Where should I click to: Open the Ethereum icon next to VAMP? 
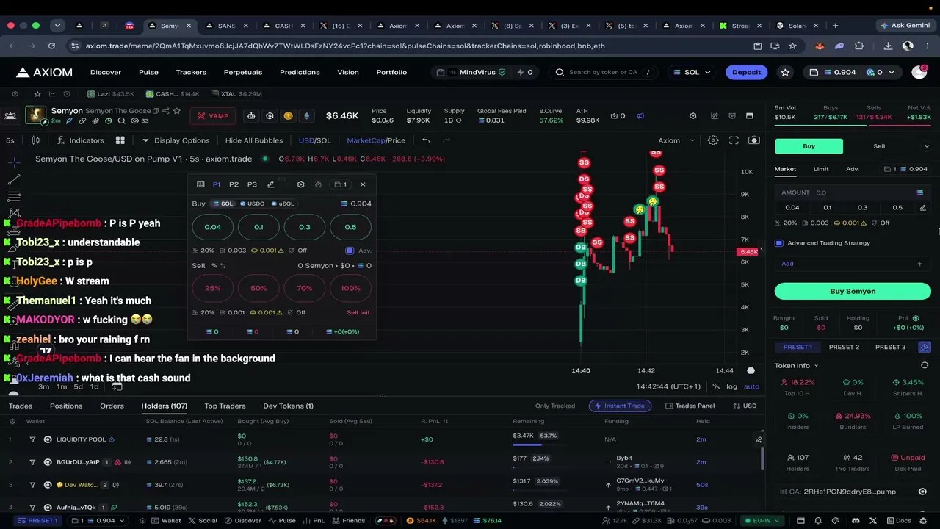(x=306, y=115)
